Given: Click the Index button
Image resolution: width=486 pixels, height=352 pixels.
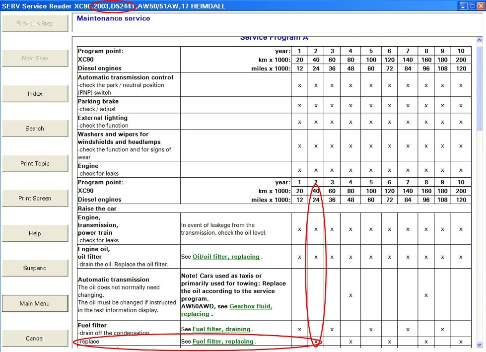Looking at the screenshot, I should pyautogui.click(x=35, y=93).
